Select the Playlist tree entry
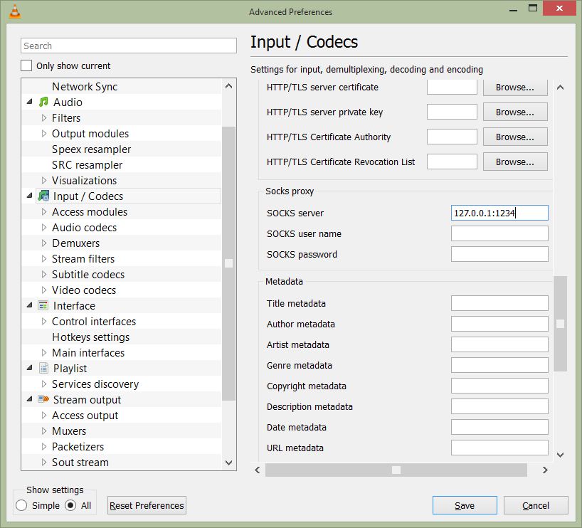The height and width of the screenshot is (528, 582). 70,369
